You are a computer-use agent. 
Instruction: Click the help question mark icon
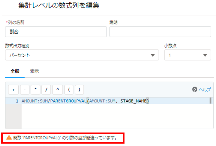click(x=195, y=89)
